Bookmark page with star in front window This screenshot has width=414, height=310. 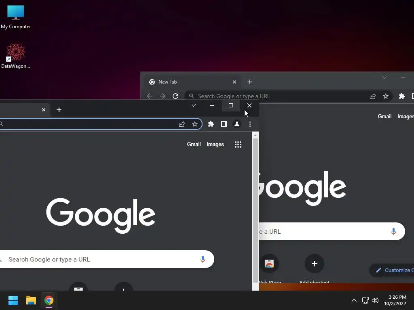pos(195,124)
